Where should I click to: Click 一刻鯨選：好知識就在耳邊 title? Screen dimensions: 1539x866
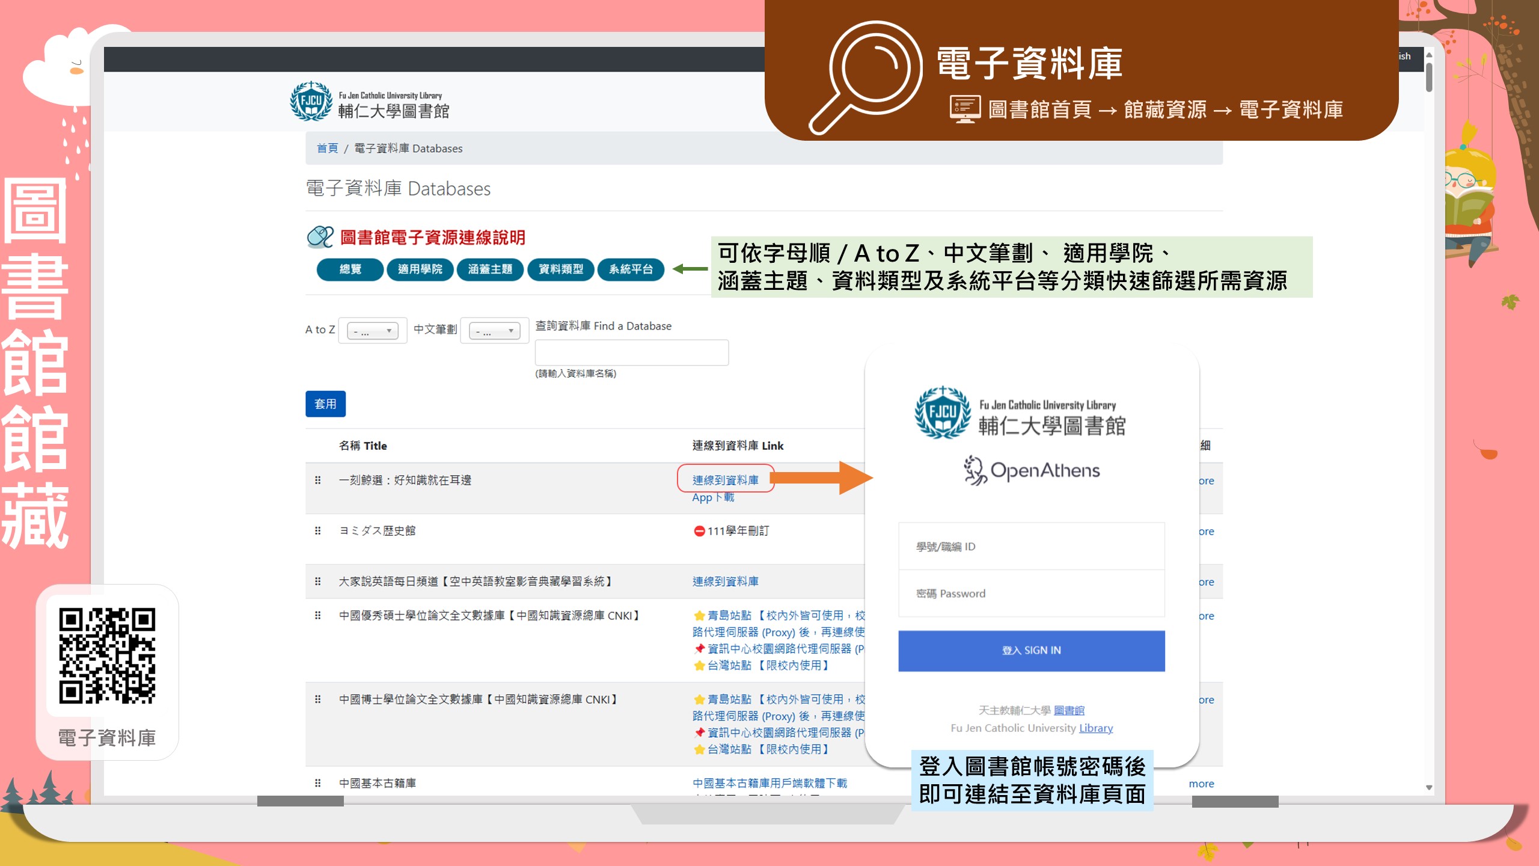405,480
